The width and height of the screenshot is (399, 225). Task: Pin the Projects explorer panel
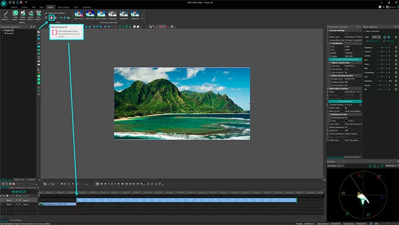[32, 27]
